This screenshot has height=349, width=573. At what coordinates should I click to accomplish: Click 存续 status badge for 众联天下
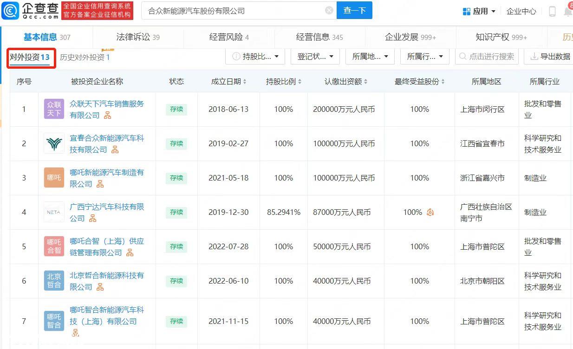pos(176,110)
